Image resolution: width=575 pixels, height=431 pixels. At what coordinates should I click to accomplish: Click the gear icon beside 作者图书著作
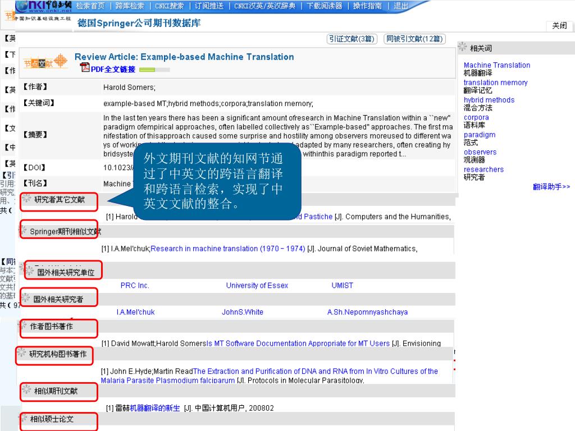[22, 325]
